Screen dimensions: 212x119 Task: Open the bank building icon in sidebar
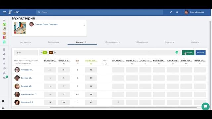click(4, 59)
